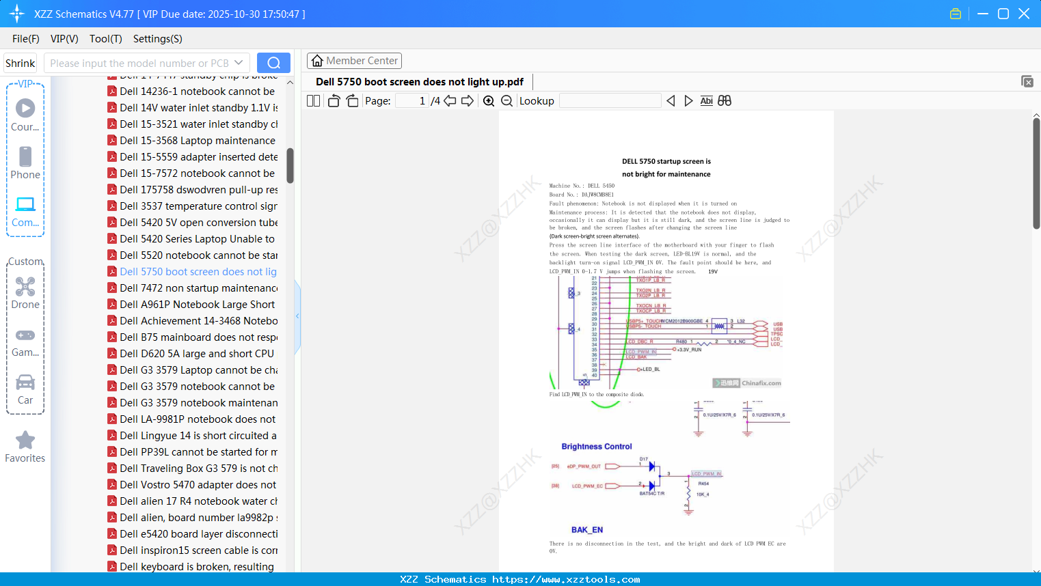The width and height of the screenshot is (1041, 586).
Task: Expand the model number dropdown arrow
Action: tap(239, 63)
